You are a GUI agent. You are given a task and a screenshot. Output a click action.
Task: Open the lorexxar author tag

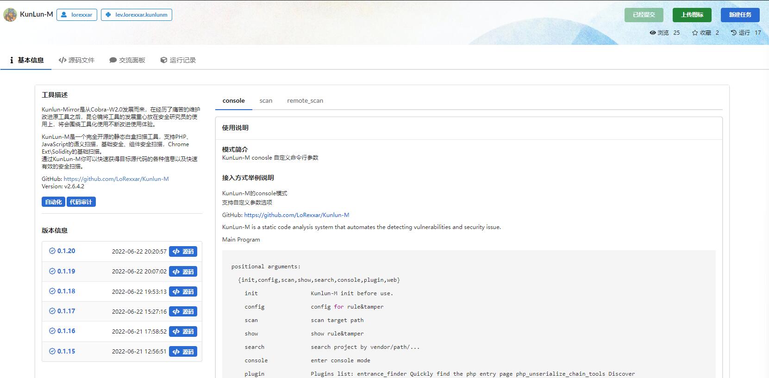click(x=77, y=15)
